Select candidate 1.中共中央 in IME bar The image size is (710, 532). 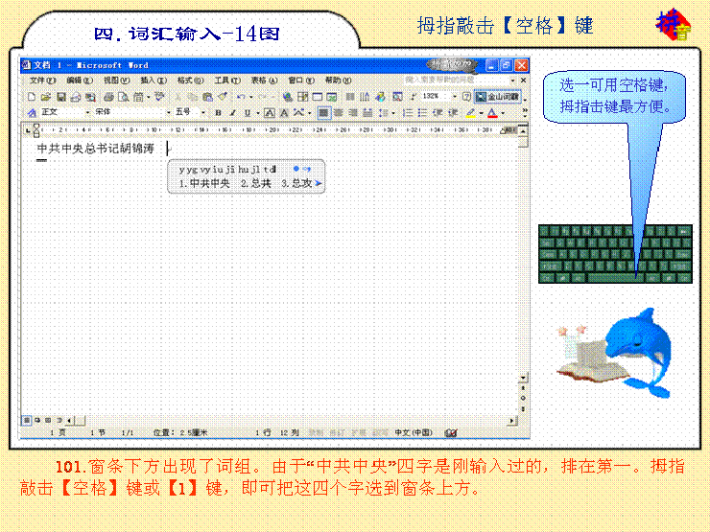(204, 182)
